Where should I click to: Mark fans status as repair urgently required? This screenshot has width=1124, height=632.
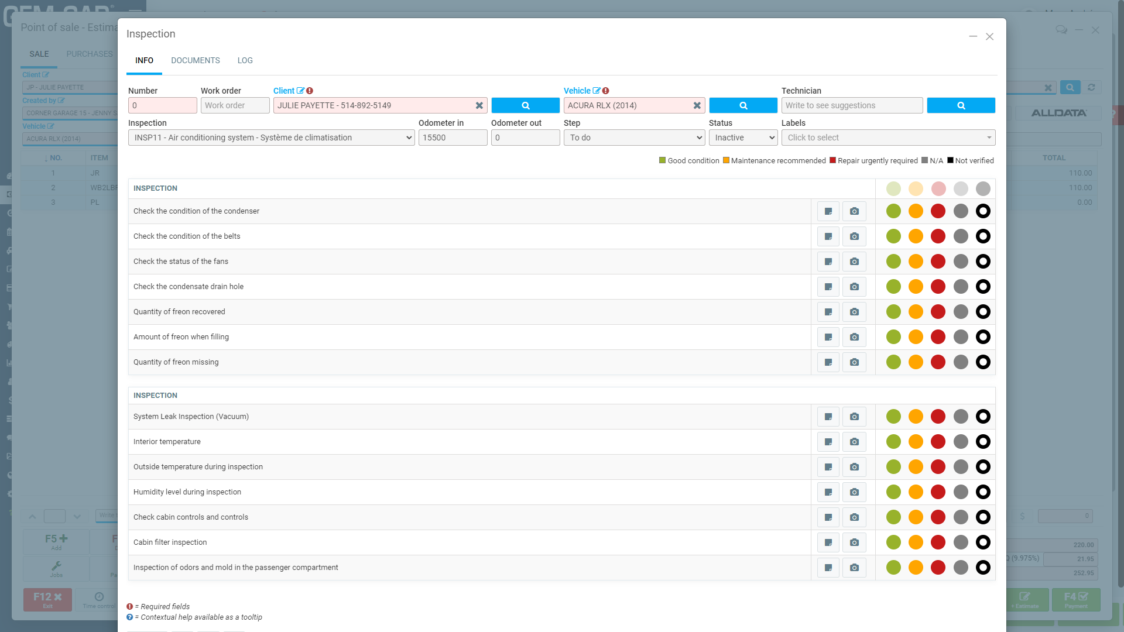point(938,262)
